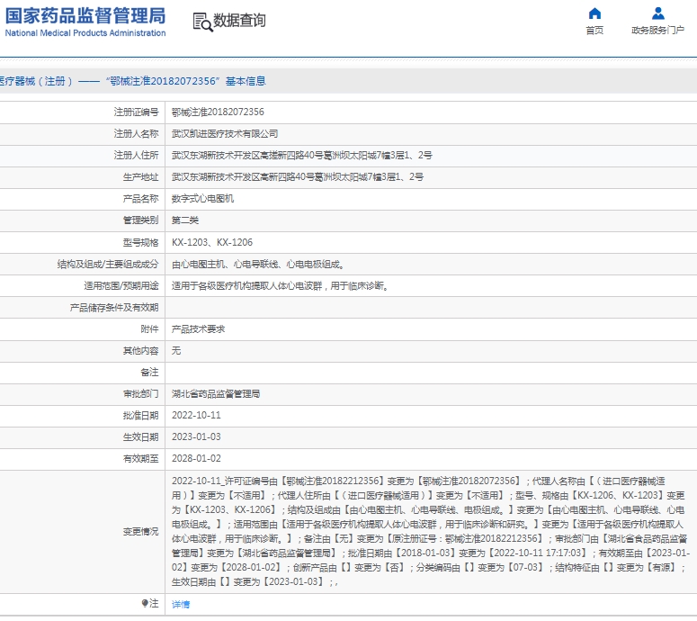Click approval date 2022-10-11
Viewport: 697px width, 621px height.
[x=196, y=416]
